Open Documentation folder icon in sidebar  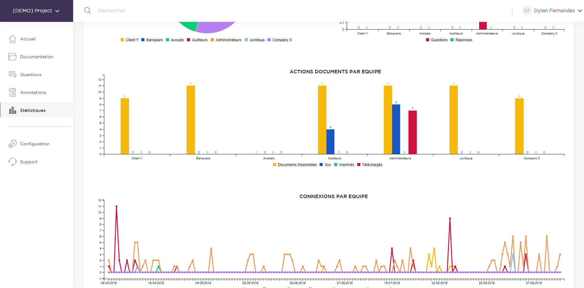[13, 57]
